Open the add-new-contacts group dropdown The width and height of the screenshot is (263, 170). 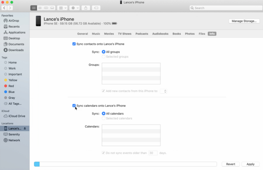164,91
